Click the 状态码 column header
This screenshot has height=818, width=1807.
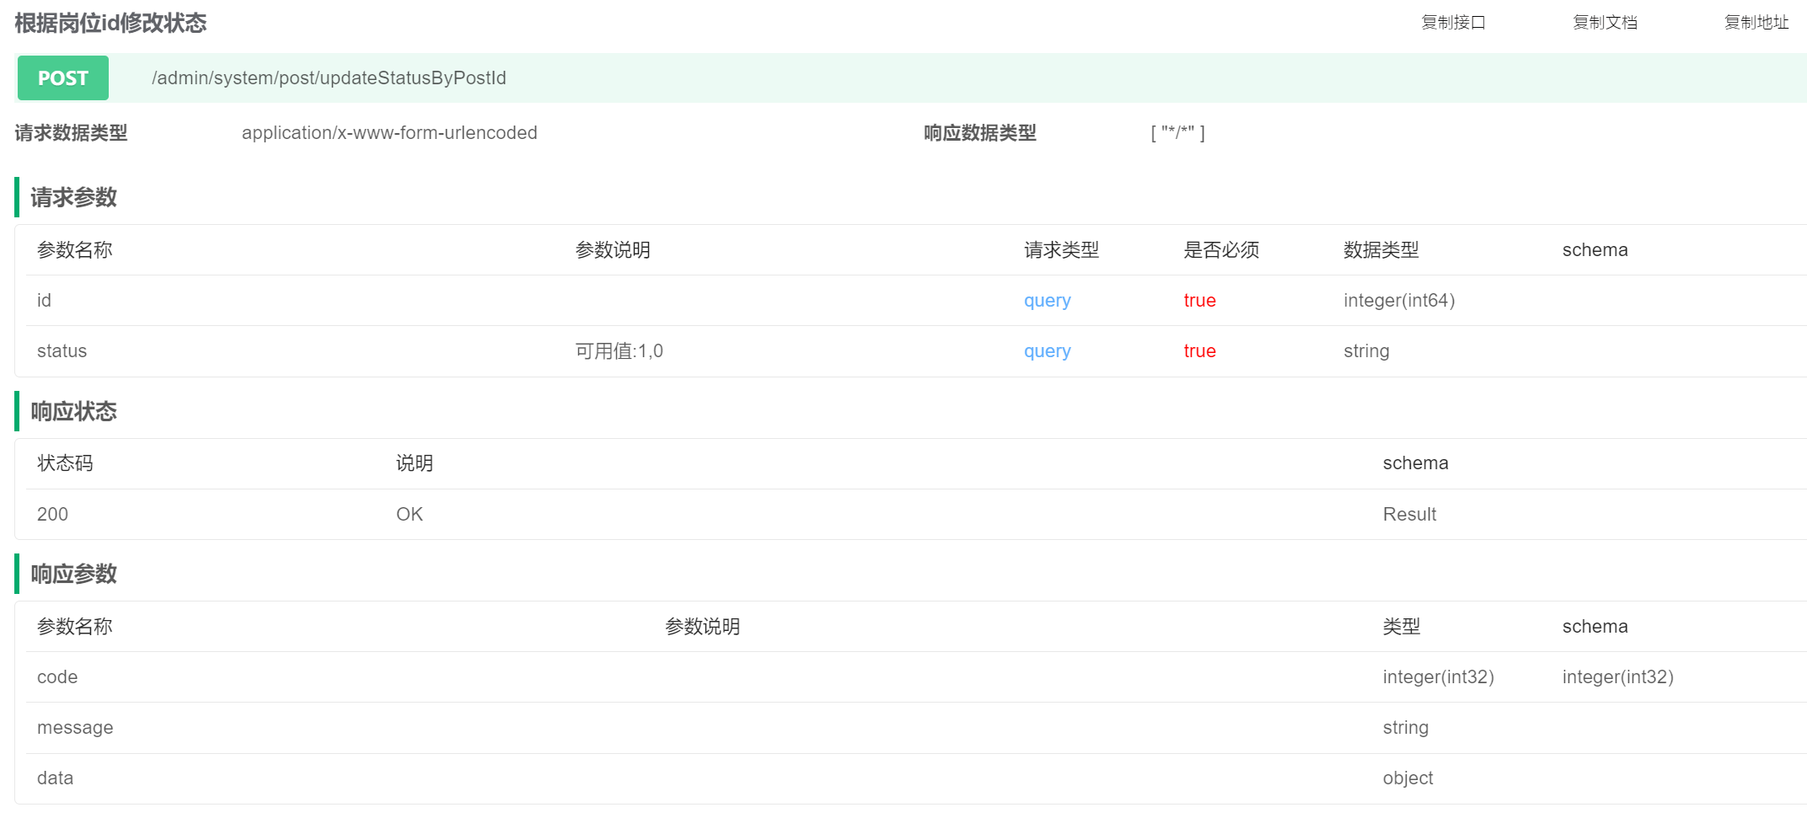65,463
